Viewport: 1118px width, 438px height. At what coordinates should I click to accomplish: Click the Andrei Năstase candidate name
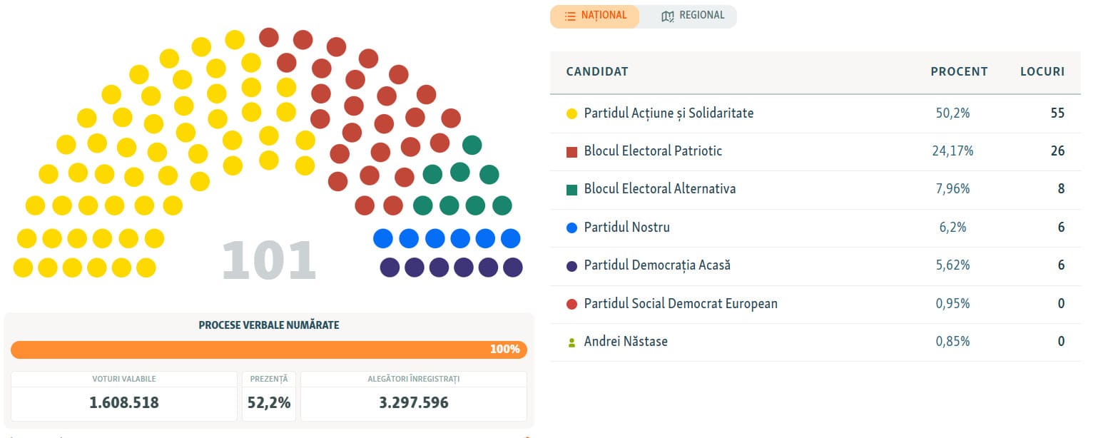pos(626,342)
